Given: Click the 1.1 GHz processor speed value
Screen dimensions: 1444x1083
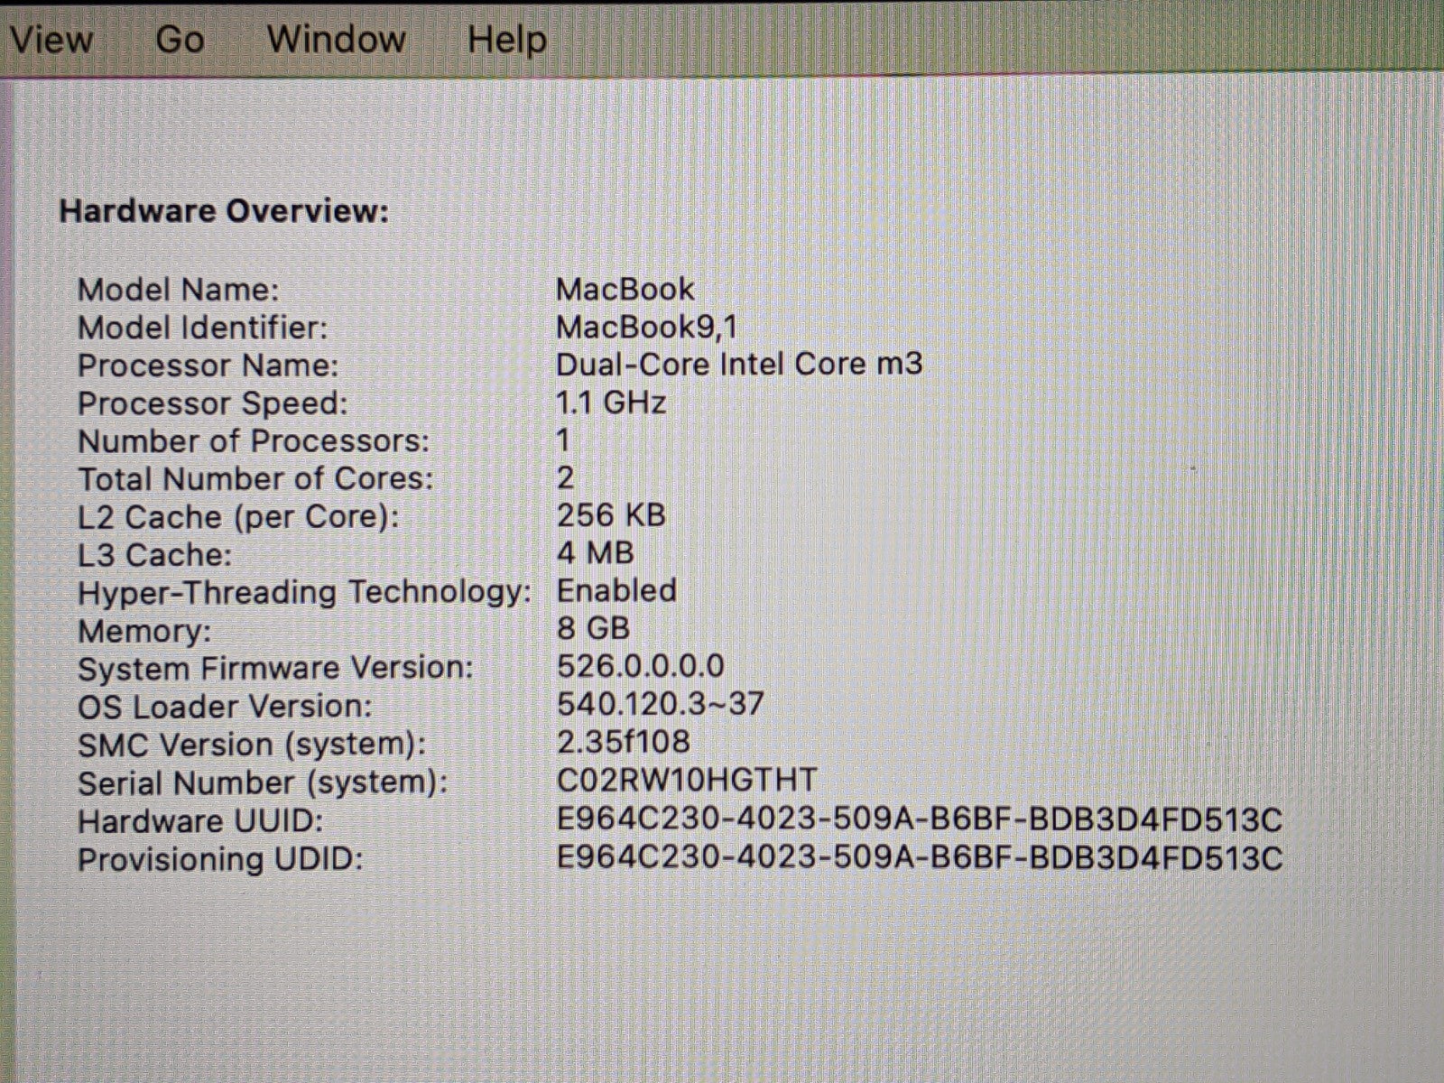Looking at the screenshot, I should pyautogui.click(x=611, y=403).
